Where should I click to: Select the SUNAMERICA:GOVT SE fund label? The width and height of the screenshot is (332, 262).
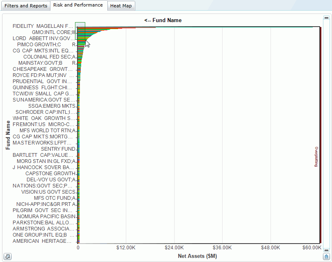click(x=43, y=99)
